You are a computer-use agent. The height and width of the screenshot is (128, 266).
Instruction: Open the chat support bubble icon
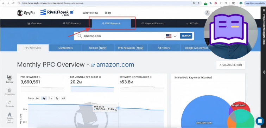pos(260,121)
